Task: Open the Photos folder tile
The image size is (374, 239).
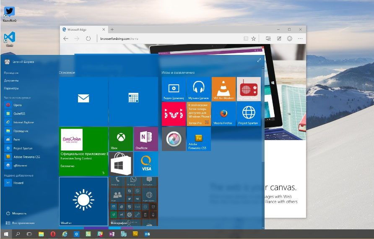Action: click(x=133, y=201)
